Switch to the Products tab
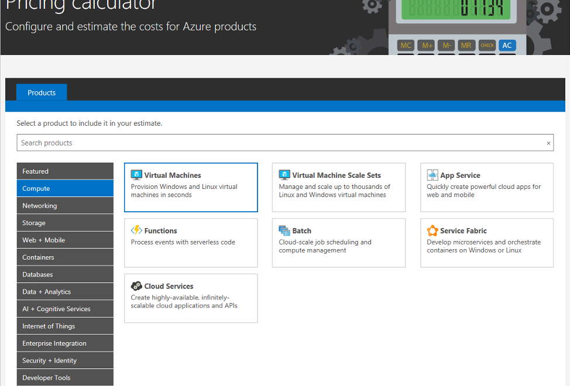 tap(41, 92)
